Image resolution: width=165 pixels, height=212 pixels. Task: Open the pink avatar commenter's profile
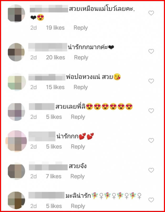coord(16,141)
